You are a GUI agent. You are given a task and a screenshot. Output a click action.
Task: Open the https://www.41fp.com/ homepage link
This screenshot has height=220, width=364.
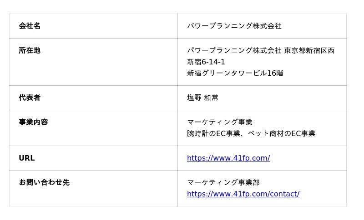tap(228, 158)
